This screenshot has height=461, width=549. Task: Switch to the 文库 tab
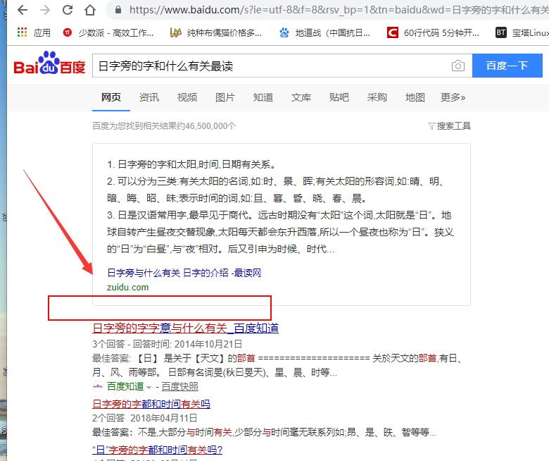(301, 97)
